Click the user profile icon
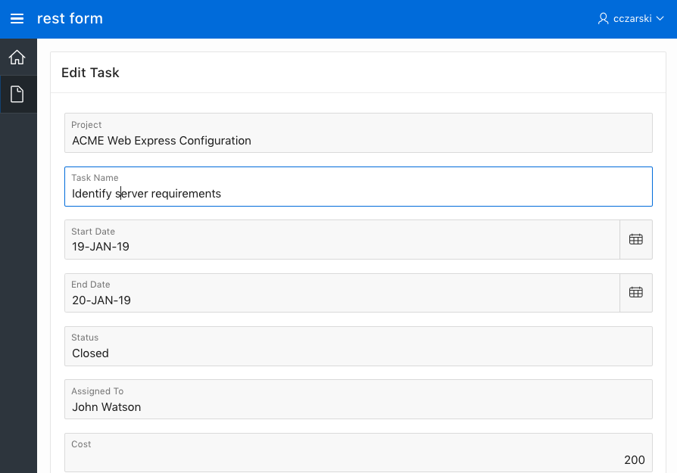This screenshot has width=677, height=473. point(603,19)
